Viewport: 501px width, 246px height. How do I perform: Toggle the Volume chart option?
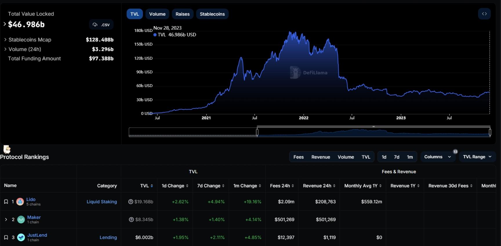click(x=157, y=14)
